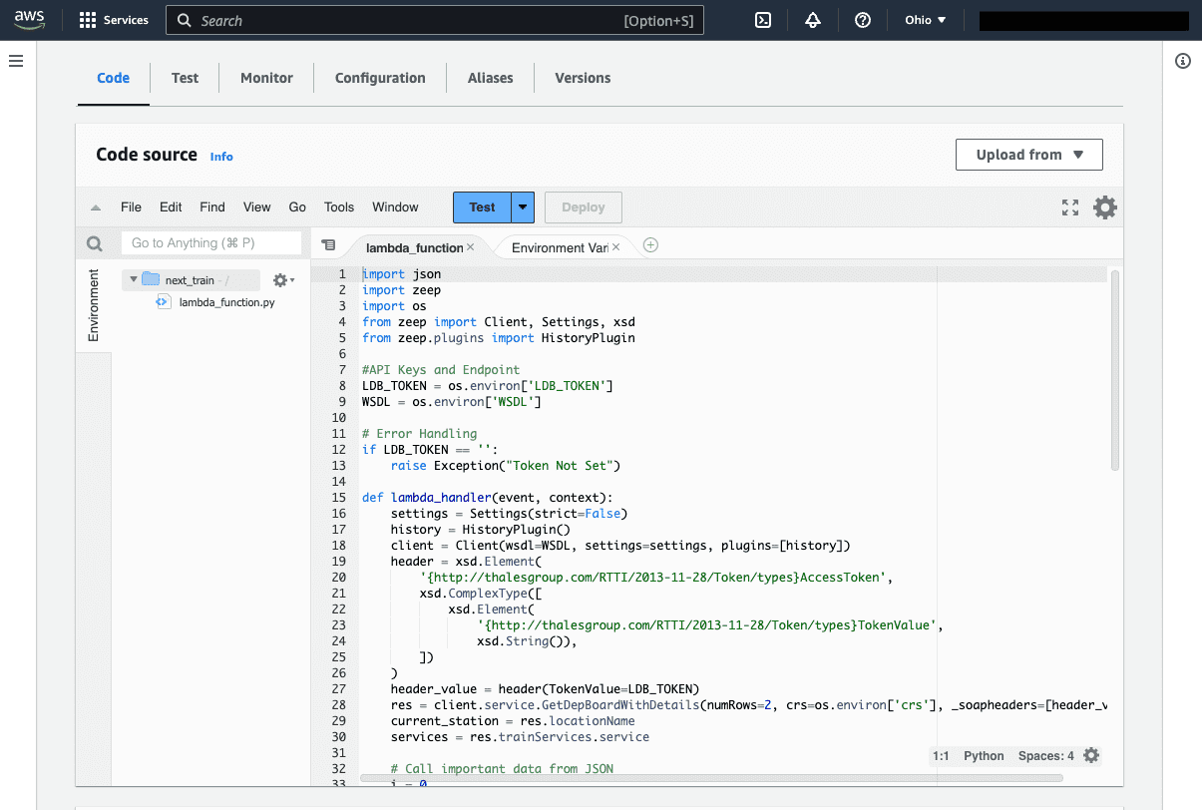1202x810 pixels.
Task: Select the Environment Vari editor tab
Action: click(560, 247)
